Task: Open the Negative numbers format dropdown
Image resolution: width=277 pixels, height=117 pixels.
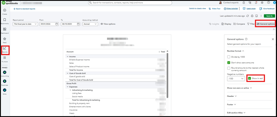Action: 236,79
